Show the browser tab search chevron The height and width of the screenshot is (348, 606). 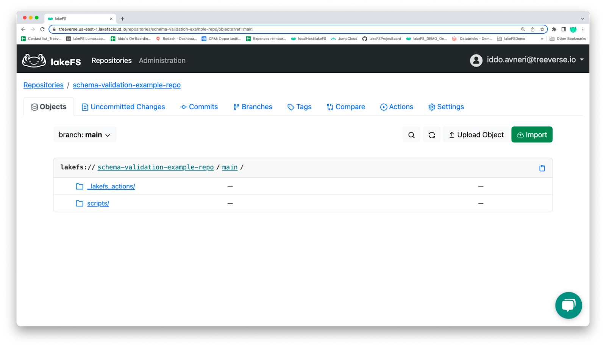[583, 19]
